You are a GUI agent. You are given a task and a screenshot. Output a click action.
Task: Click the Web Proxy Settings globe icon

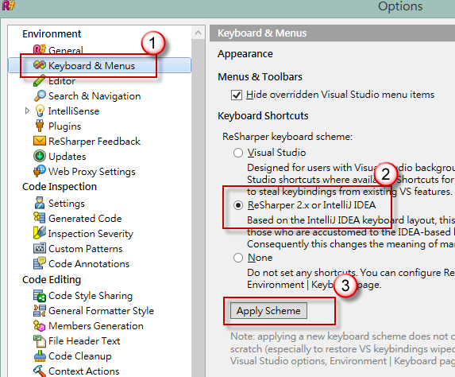[x=40, y=171]
